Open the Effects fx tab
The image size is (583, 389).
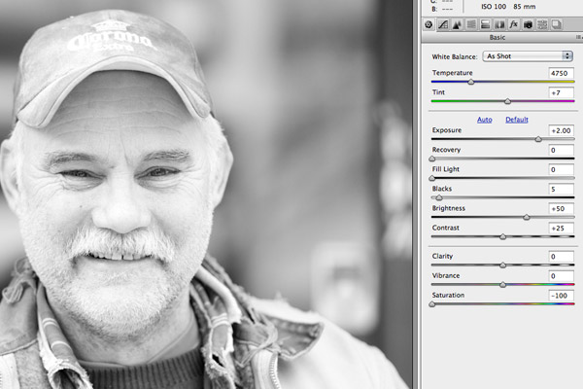[513, 24]
